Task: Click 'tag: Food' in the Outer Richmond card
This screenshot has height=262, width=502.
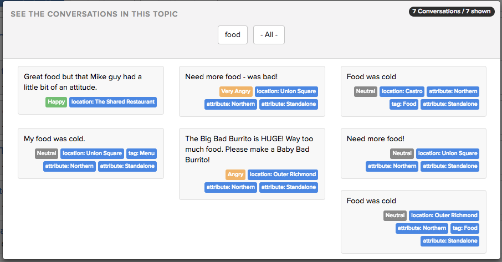Action: 465,228
